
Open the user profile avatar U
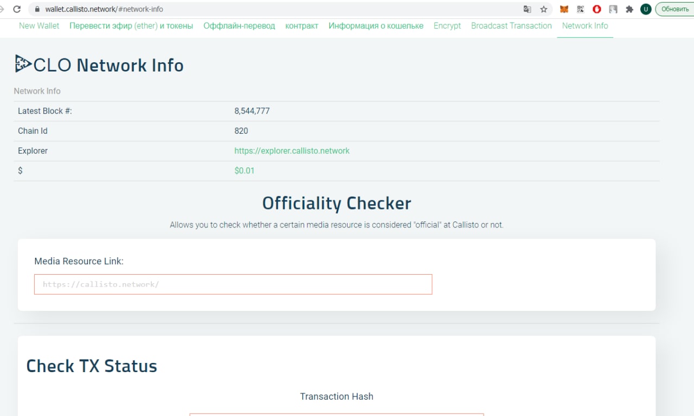pos(646,9)
